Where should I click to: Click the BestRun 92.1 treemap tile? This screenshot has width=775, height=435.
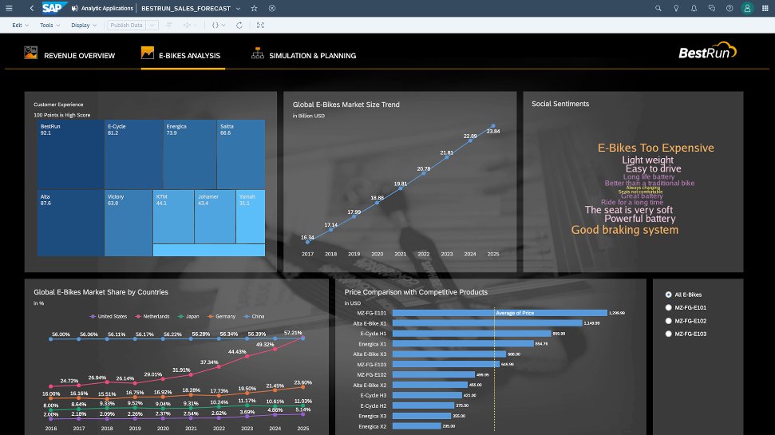[70, 154]
